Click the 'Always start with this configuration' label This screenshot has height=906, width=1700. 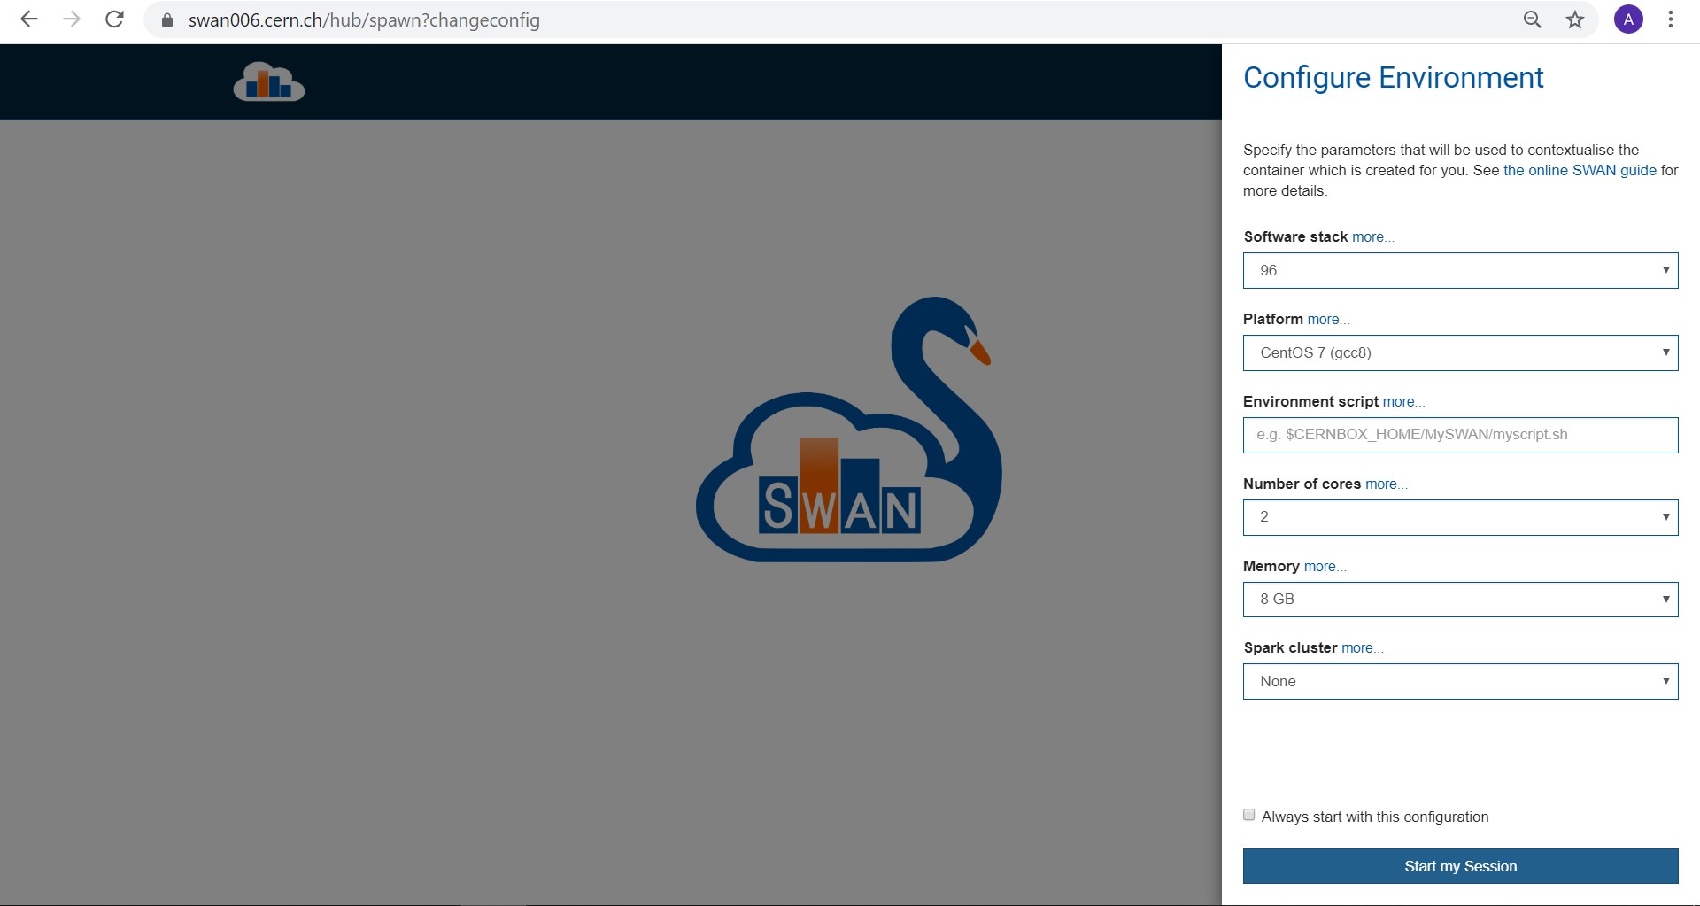click(x=1375, y=817)
